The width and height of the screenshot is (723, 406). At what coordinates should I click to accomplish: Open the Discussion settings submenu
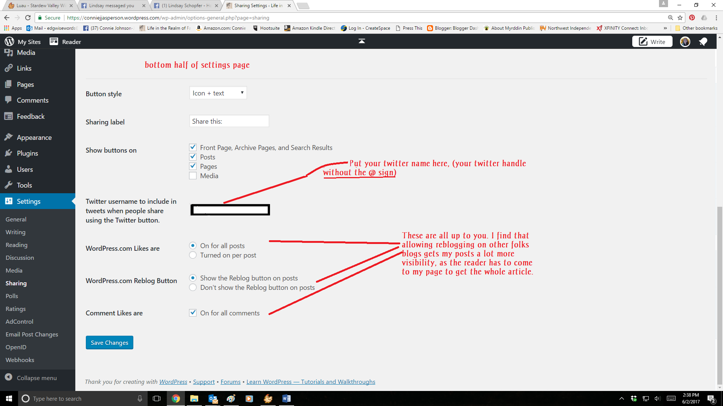pos(20,258)
